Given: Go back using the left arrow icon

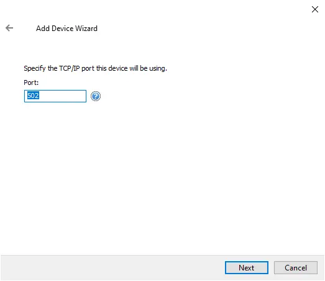Looking at the screenshot, I should click(9, 28).
